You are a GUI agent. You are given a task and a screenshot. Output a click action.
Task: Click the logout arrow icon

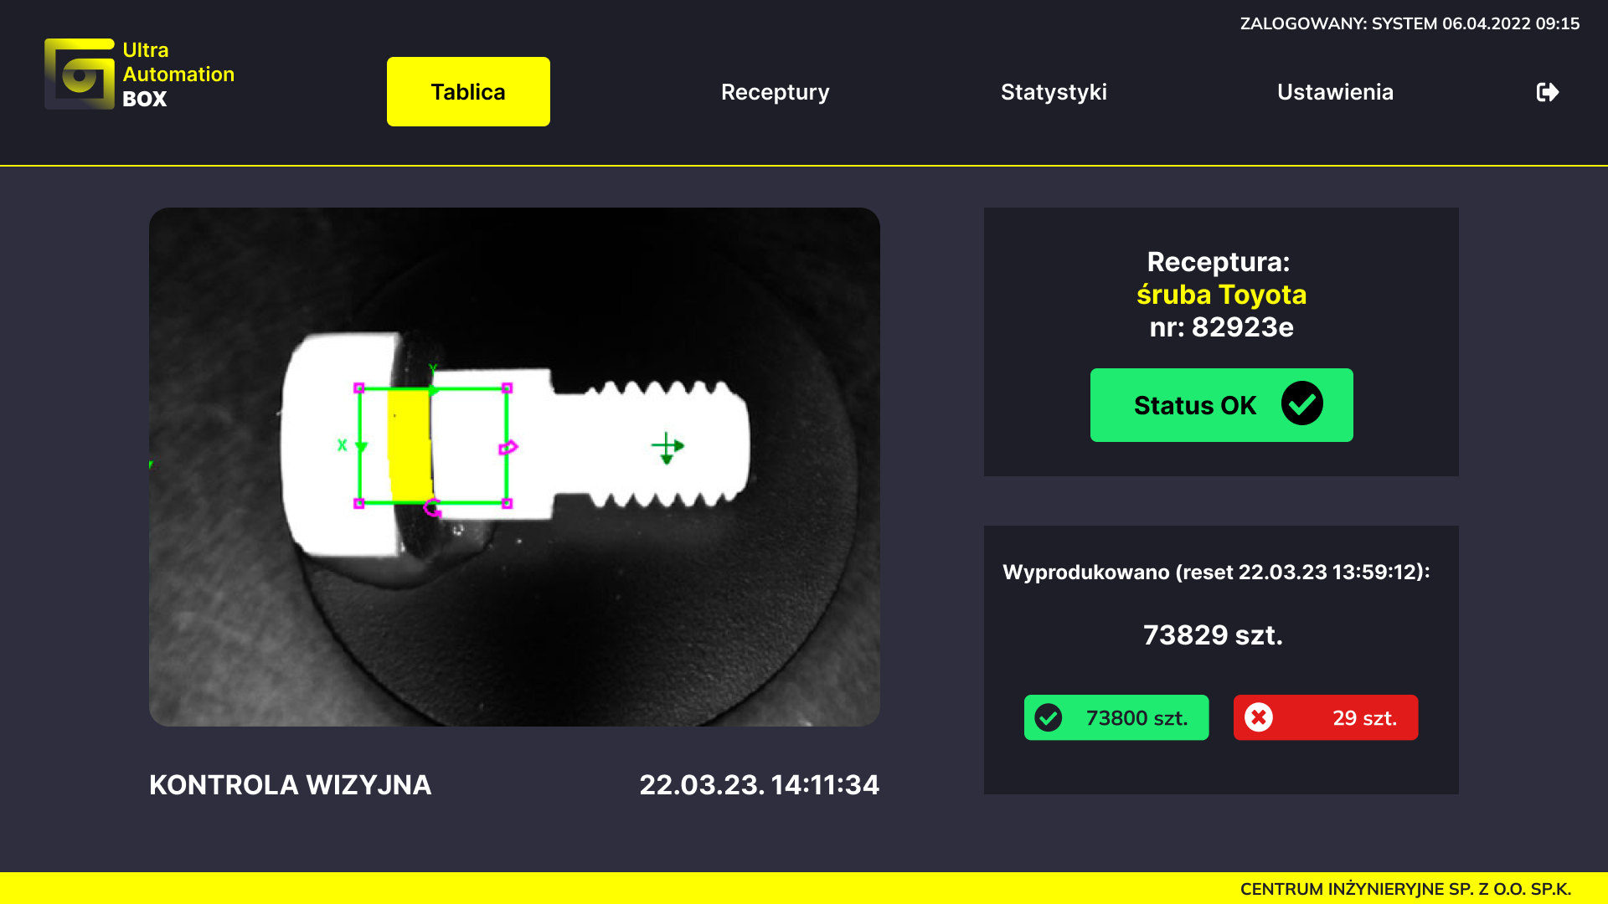point(1548,91)
